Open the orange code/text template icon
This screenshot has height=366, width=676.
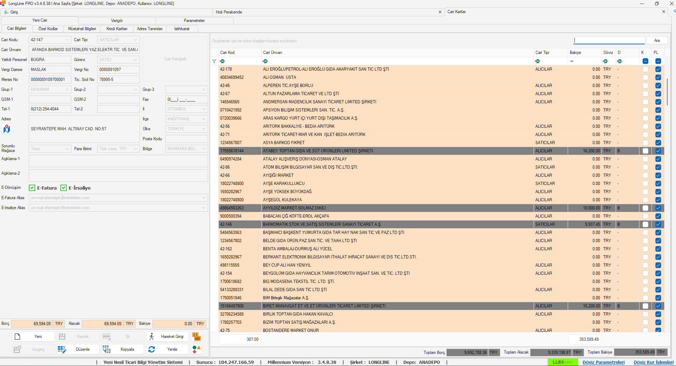pos(196,337)
